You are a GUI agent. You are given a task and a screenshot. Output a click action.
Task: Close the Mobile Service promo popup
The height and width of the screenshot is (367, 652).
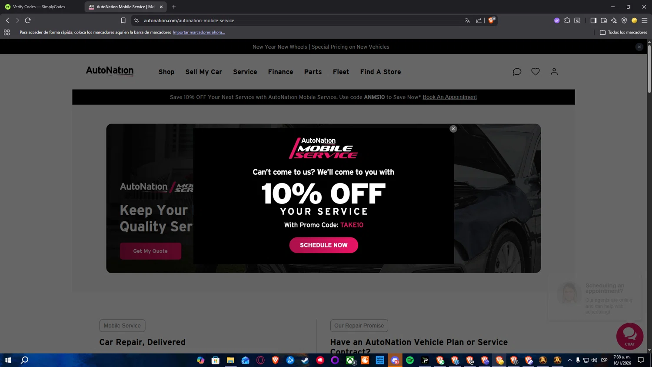[x=453, y=129]
